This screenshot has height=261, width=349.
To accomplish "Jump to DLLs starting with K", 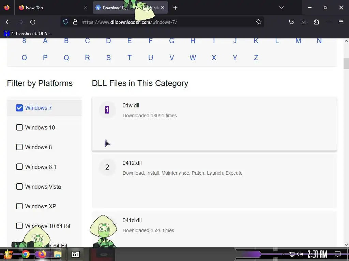I will pos(256,41).
